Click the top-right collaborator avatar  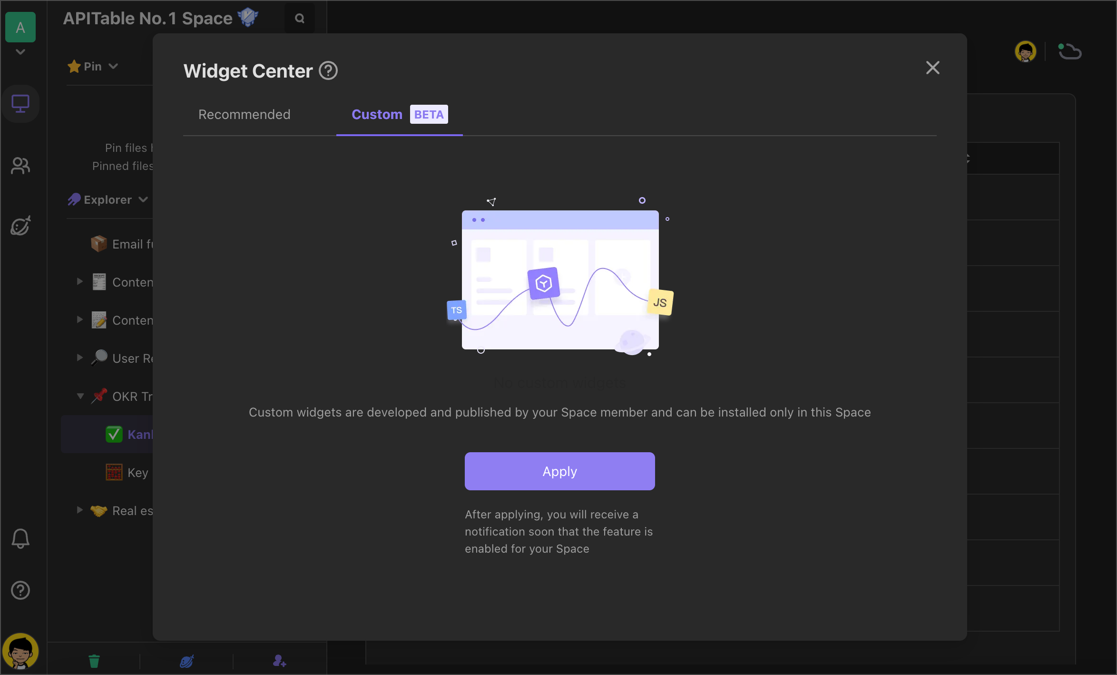pyautogui.click(x=1025, y=51)
